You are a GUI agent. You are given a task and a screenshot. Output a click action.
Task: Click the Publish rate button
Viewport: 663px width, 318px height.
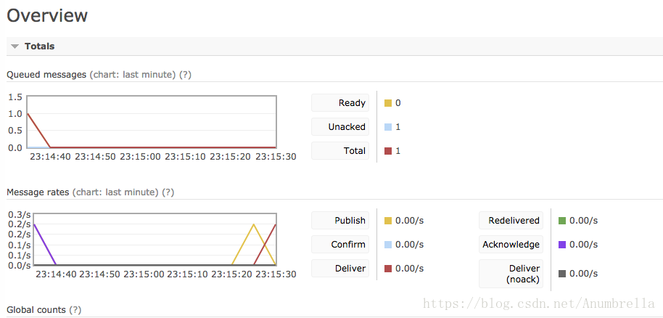tap(340, 221)
